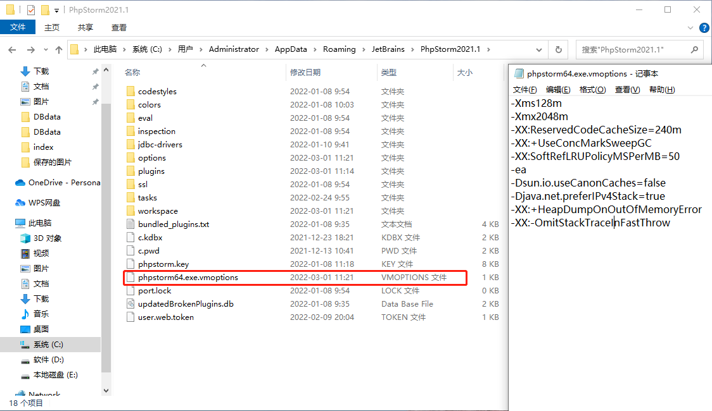This screenshot has height=411, width=712.
Task: Open index folder in sidebar
Action: click(x=43, y=147)
